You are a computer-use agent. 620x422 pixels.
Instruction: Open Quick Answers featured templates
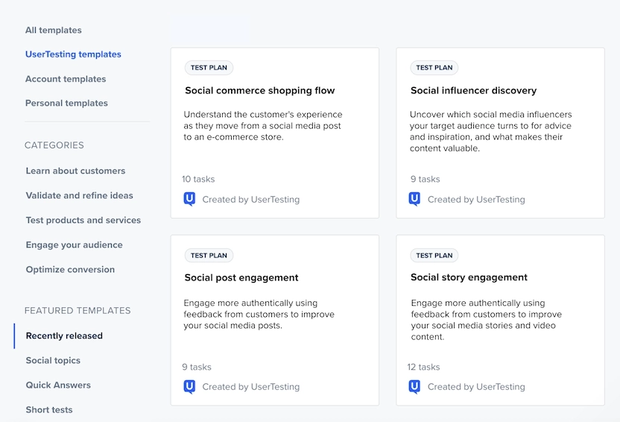click(58, 385)
